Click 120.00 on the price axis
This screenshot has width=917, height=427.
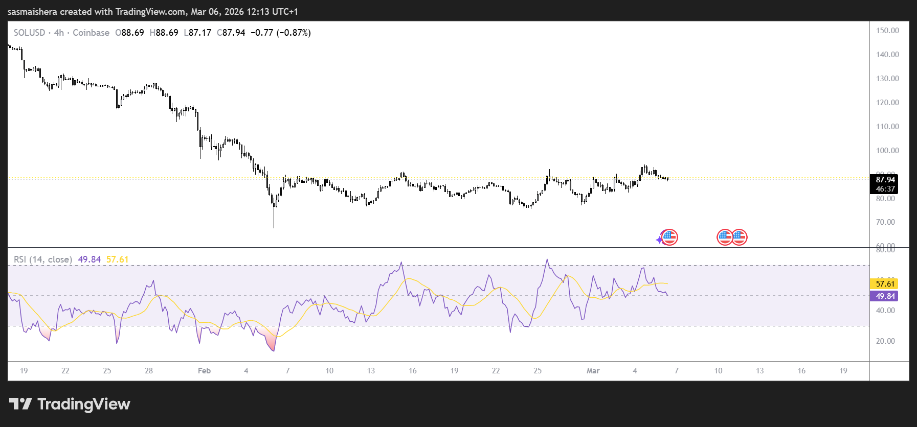point(887,103)
